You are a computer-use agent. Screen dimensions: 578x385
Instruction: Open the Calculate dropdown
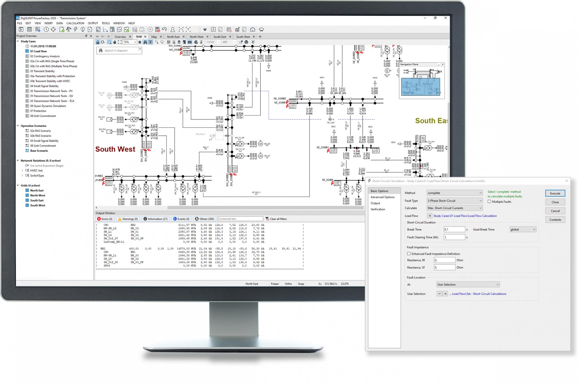455,208
